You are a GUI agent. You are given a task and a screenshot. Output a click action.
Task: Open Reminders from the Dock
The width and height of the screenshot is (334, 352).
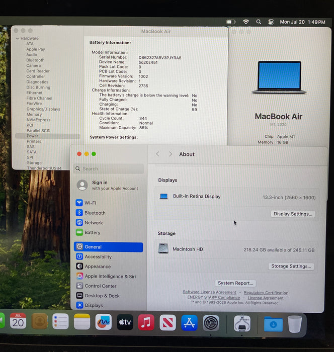click(60, 321)
